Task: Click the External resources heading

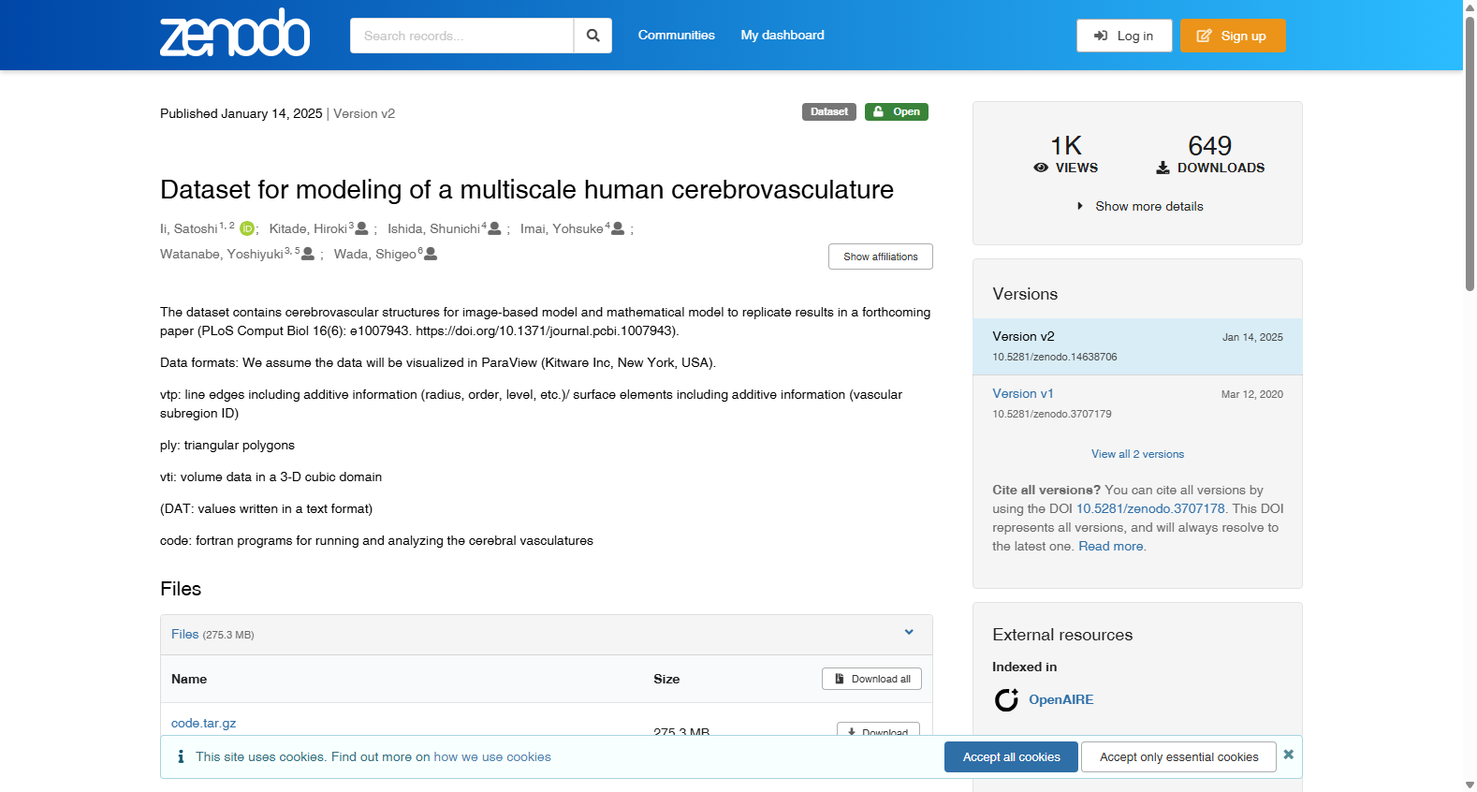Action: (x=1062, y=635)
